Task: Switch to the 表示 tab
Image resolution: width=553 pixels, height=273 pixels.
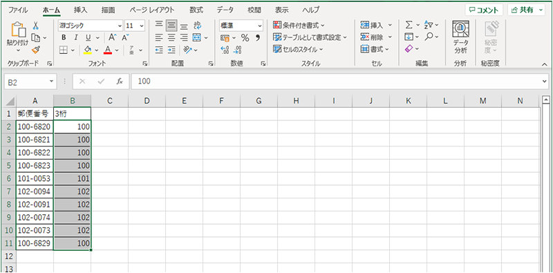Action: (282, 10)
